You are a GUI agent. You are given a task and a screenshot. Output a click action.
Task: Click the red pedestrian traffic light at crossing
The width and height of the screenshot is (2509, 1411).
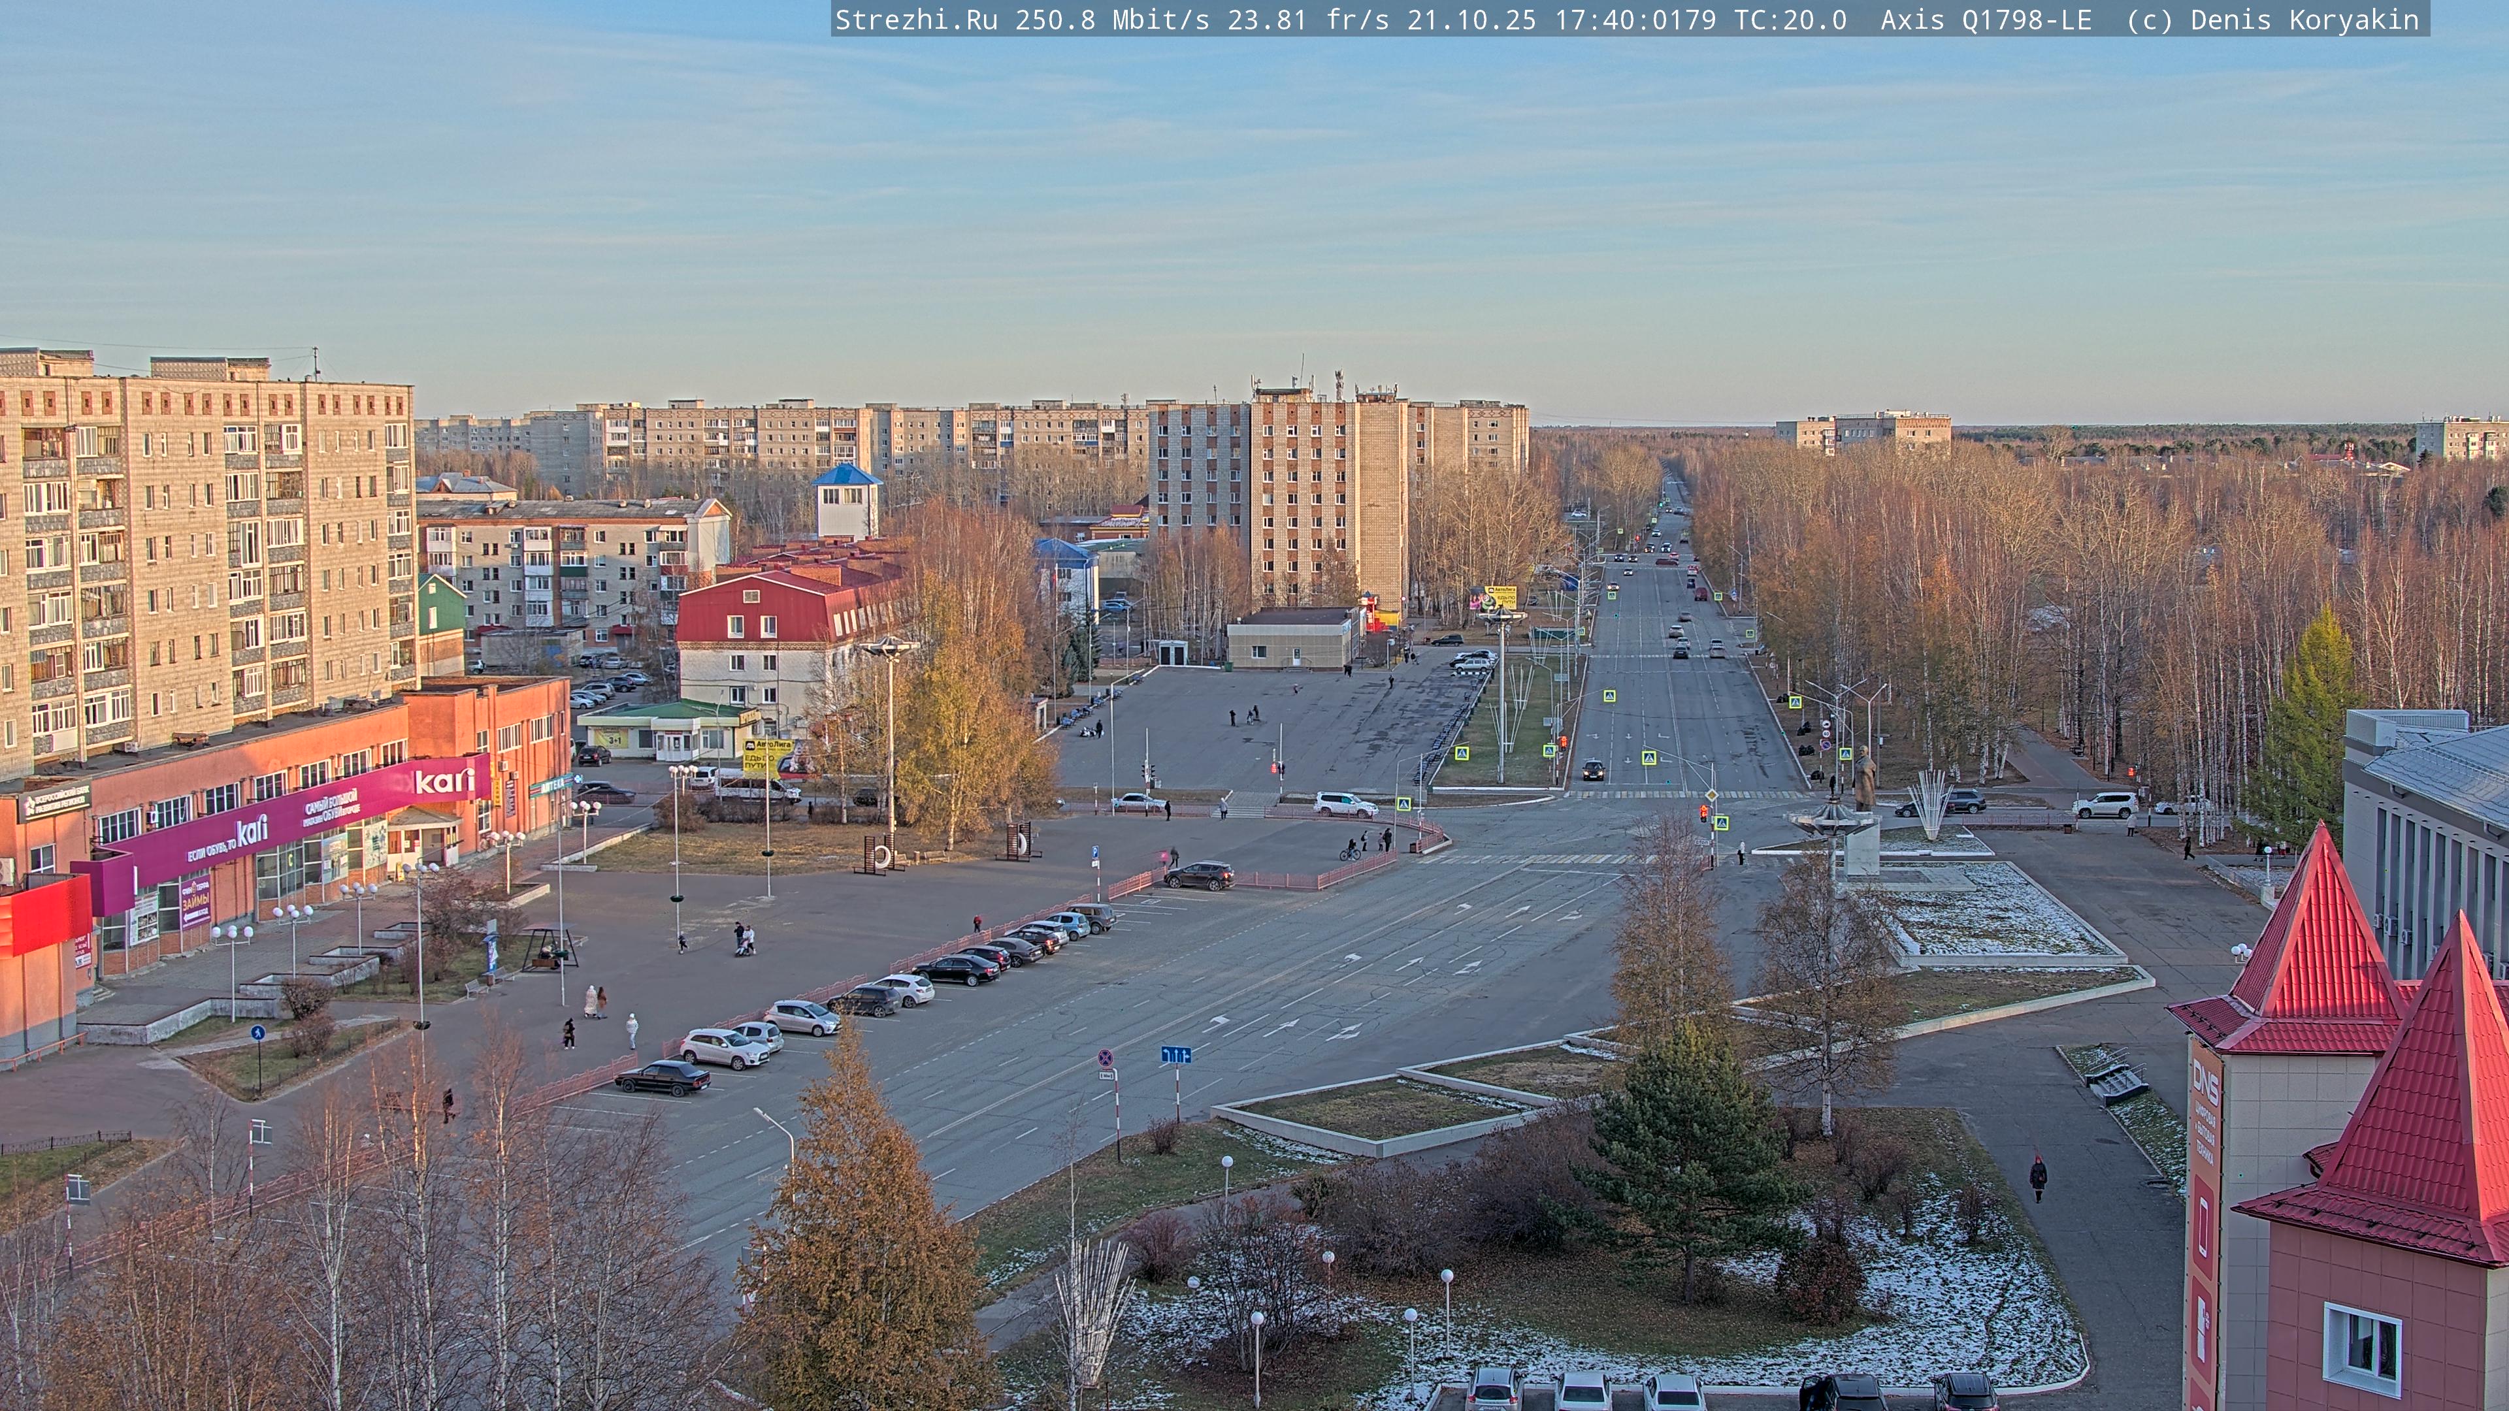(1703, 811)
